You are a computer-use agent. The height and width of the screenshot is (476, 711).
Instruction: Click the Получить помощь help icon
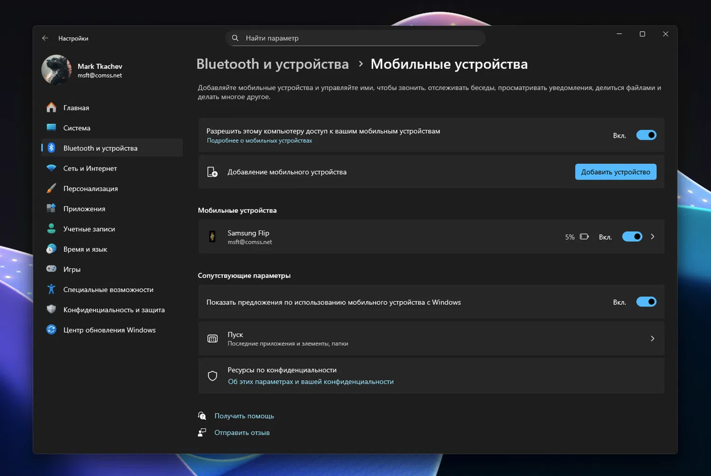coord(202,416)
